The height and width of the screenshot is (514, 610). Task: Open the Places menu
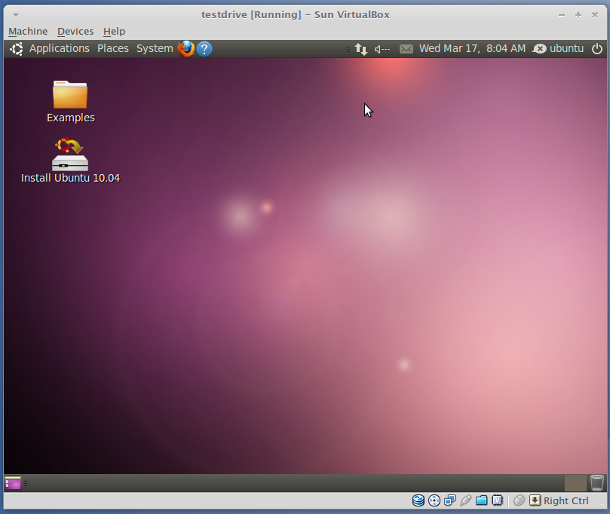(113, 48)
